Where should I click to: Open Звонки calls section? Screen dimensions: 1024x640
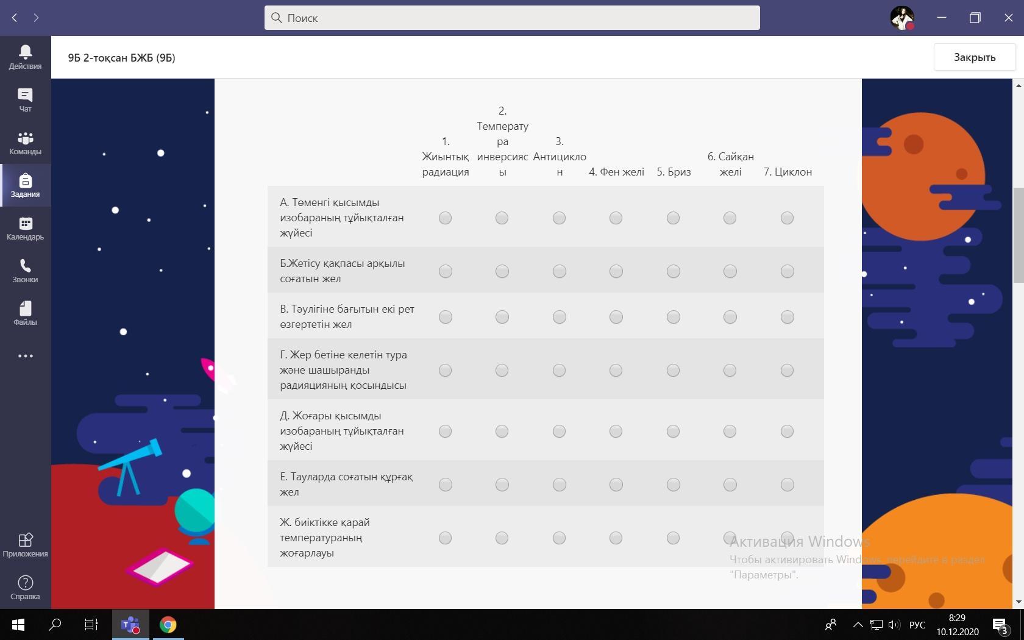pyautogui.click(x=25, y=271)
